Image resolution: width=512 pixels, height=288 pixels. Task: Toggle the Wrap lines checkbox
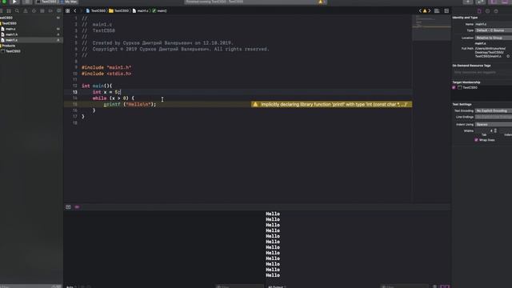tap(476, 140)
